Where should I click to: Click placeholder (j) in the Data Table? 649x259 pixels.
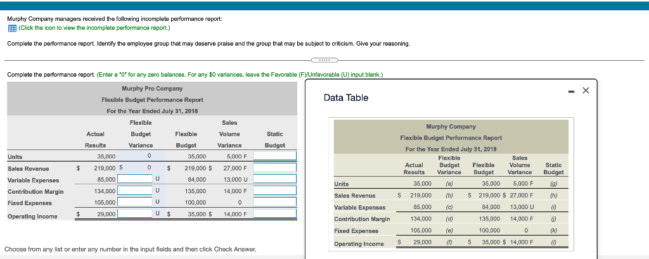[554, 218]
